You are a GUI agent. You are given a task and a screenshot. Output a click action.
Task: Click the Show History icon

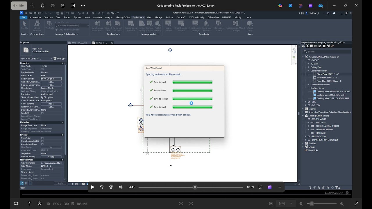(142, 24)
